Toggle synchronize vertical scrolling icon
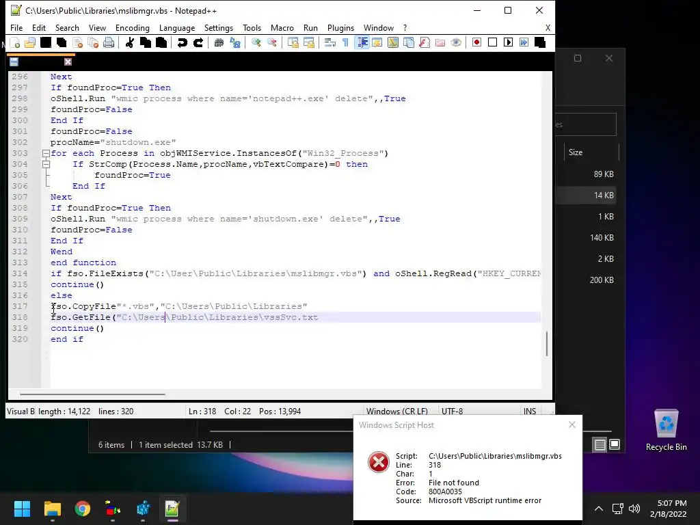The height and width of the screenshot is (525, 700). point(293,42)
